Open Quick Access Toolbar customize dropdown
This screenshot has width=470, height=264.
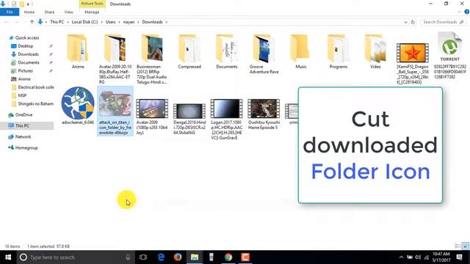pyautogui.click(x=28, y=4)
